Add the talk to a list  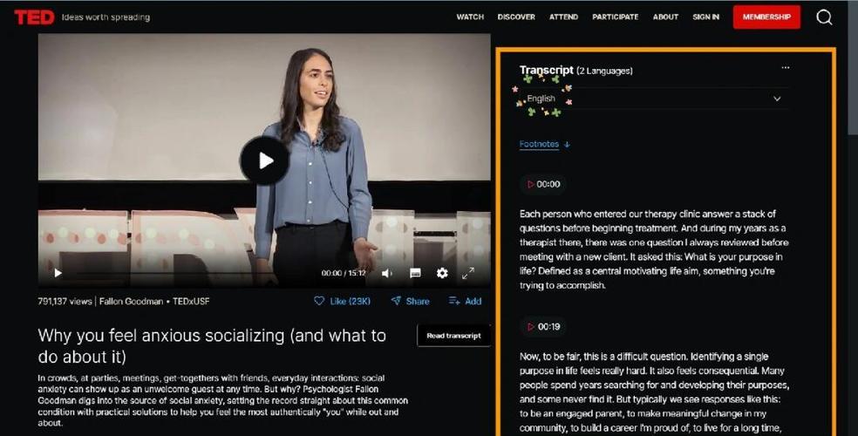465,301
